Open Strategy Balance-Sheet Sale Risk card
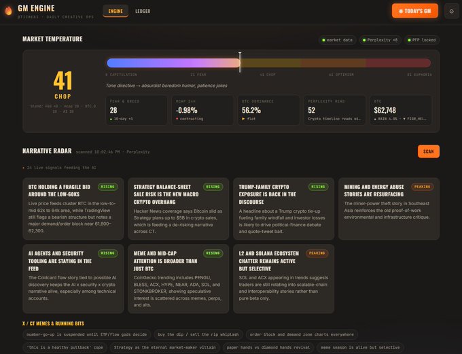 pos(178,209)
